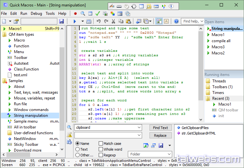Screen dimensions: 244x168
Task: Click the green checkmark compile icon
Action: coord(97,14)
